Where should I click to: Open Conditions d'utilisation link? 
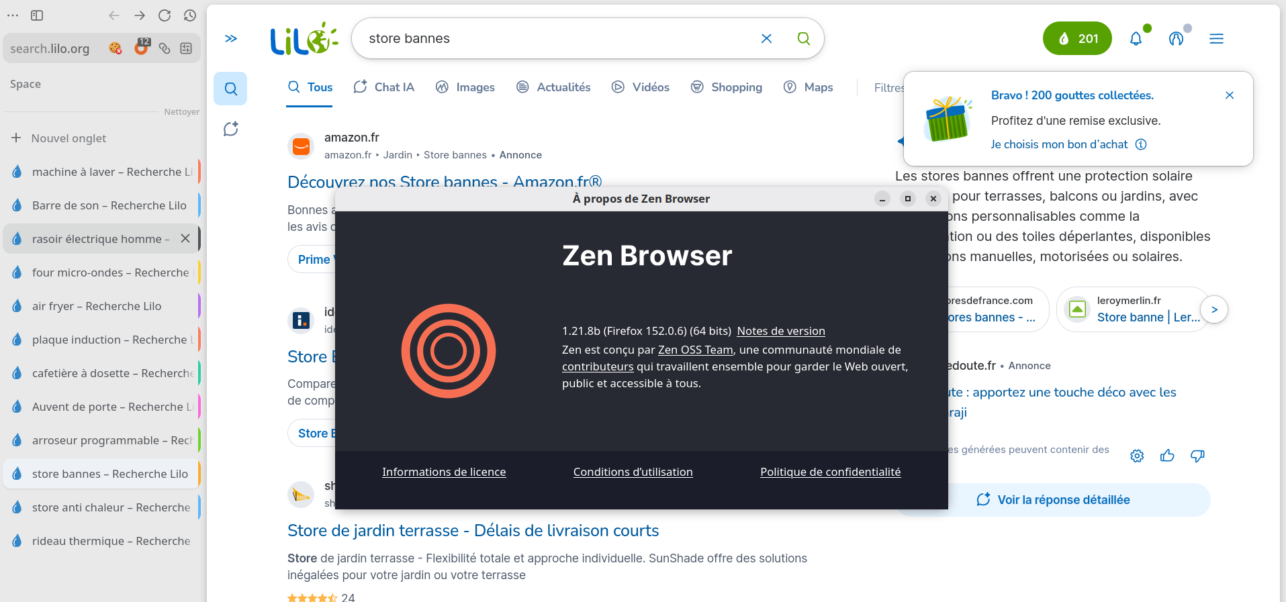(633, 472)
